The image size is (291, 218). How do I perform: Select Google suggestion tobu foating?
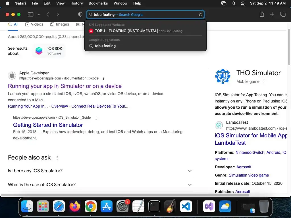145,46
